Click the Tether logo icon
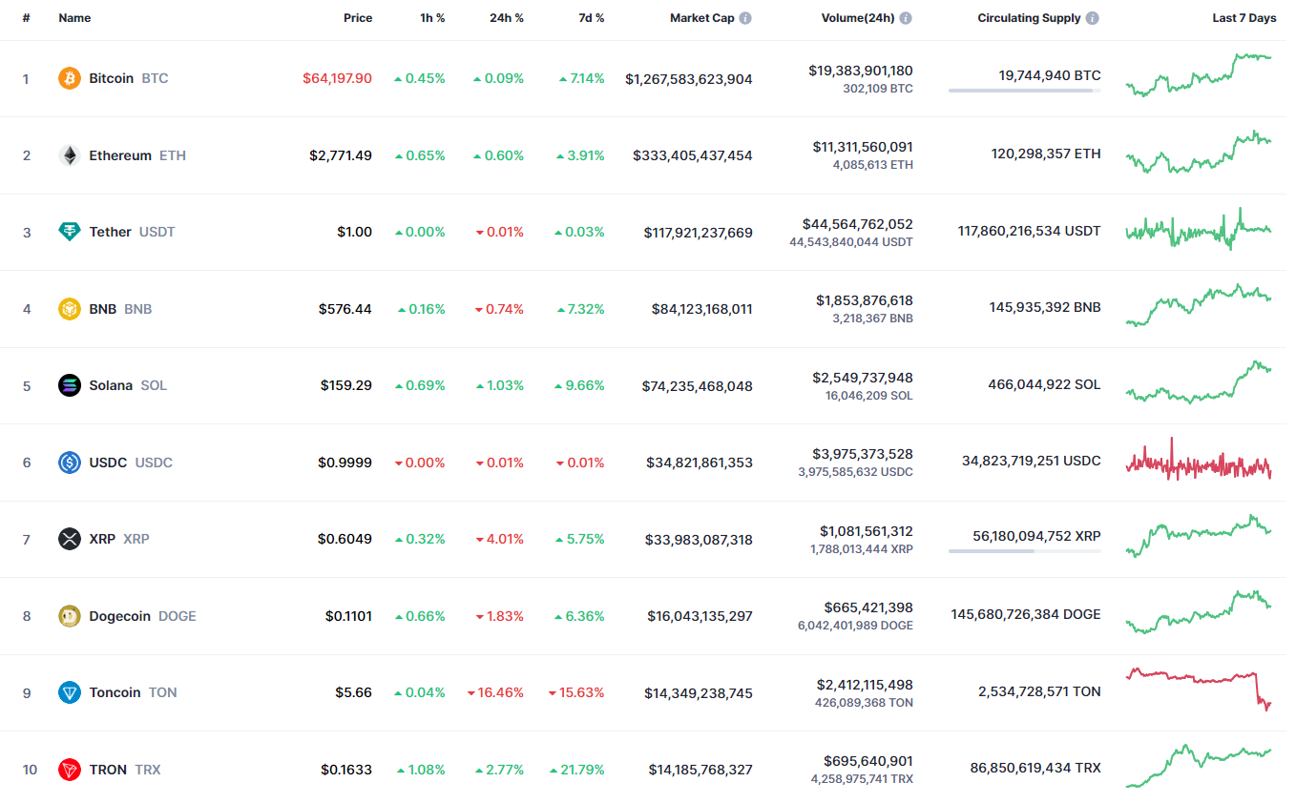 pyautogui.click(x=70, y=232)
